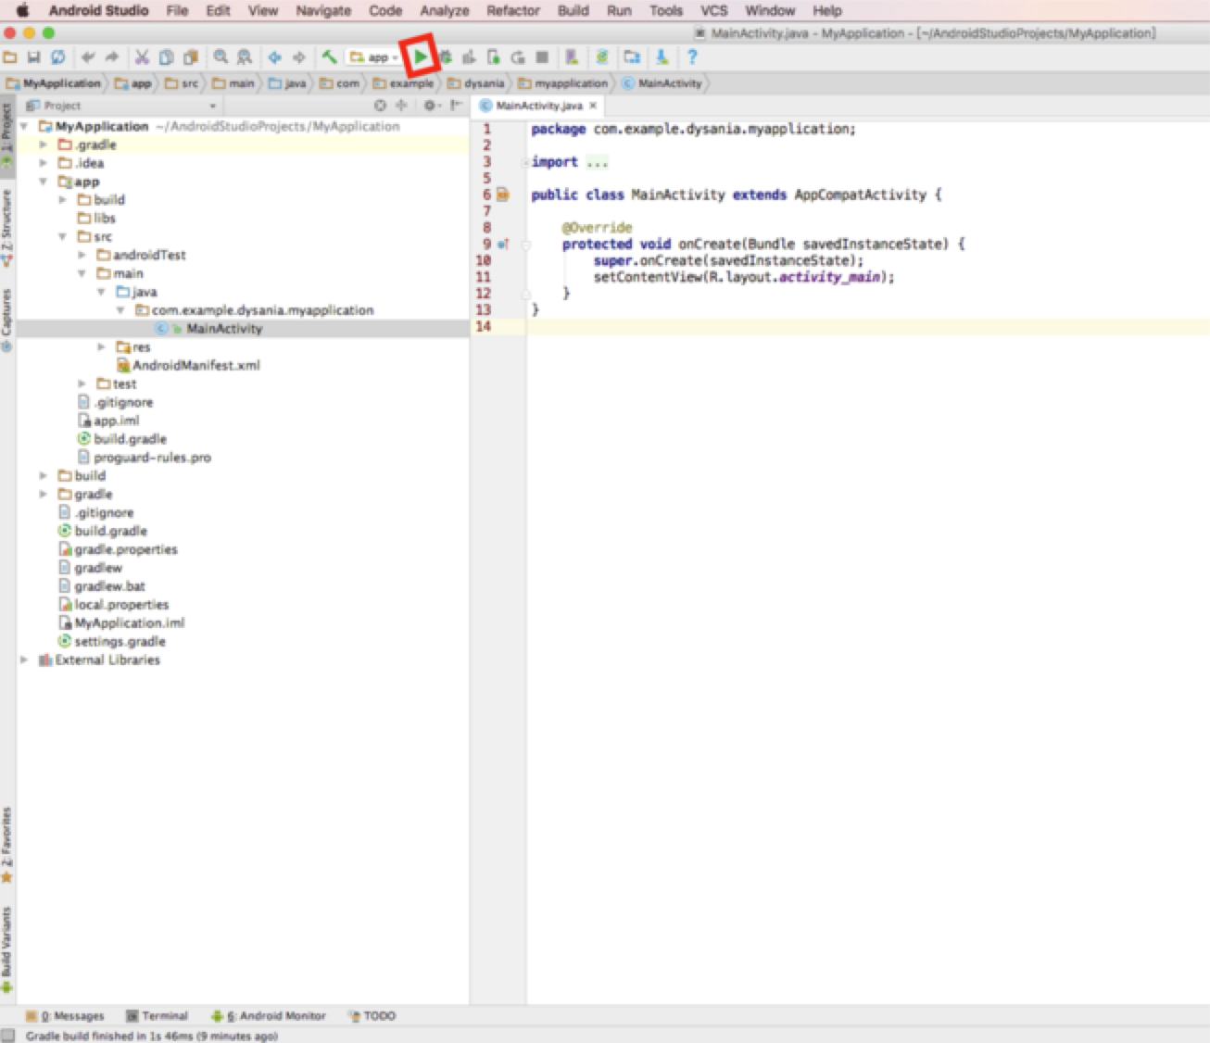Open the File menu
Screen dimensions: 1210x1043
(177, 10)
